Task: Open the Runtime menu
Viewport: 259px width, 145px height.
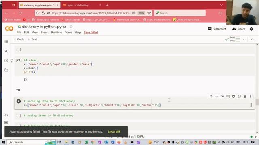Action: [57, 32]
